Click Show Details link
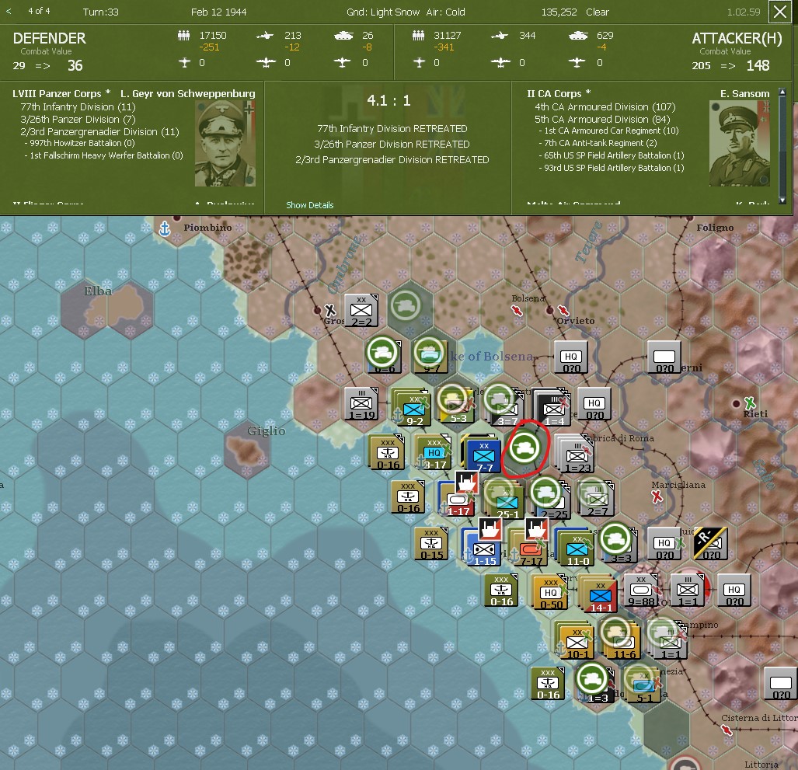 [x=309, y=205]
